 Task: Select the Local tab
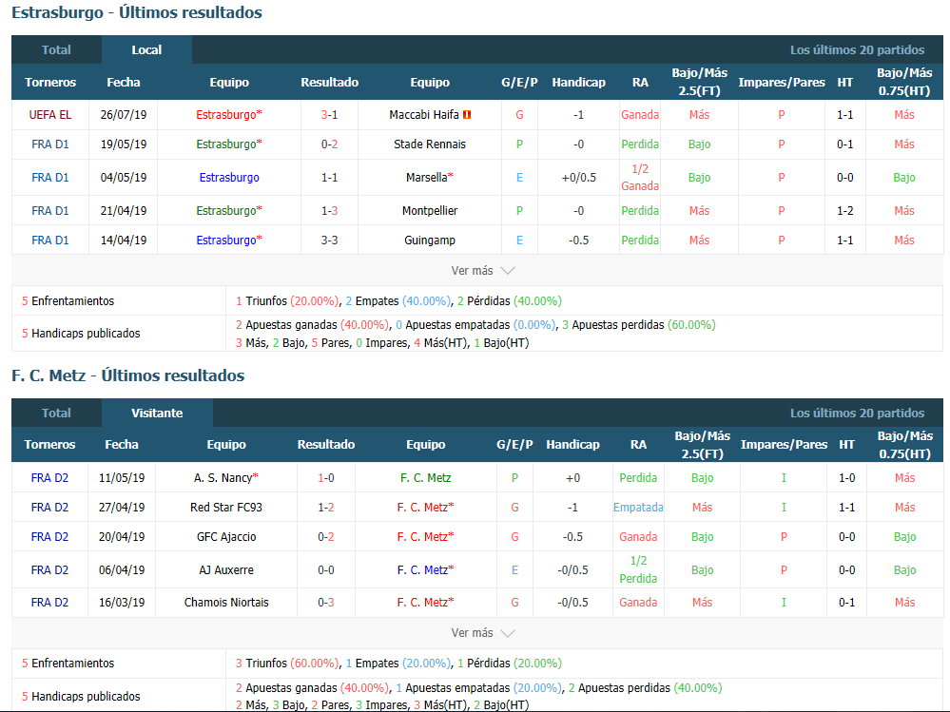click(x=146, y=49)
